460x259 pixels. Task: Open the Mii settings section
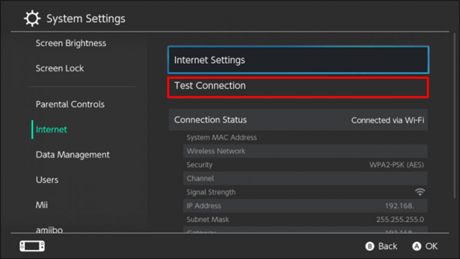pyautogui.click(x=41, y=205)
